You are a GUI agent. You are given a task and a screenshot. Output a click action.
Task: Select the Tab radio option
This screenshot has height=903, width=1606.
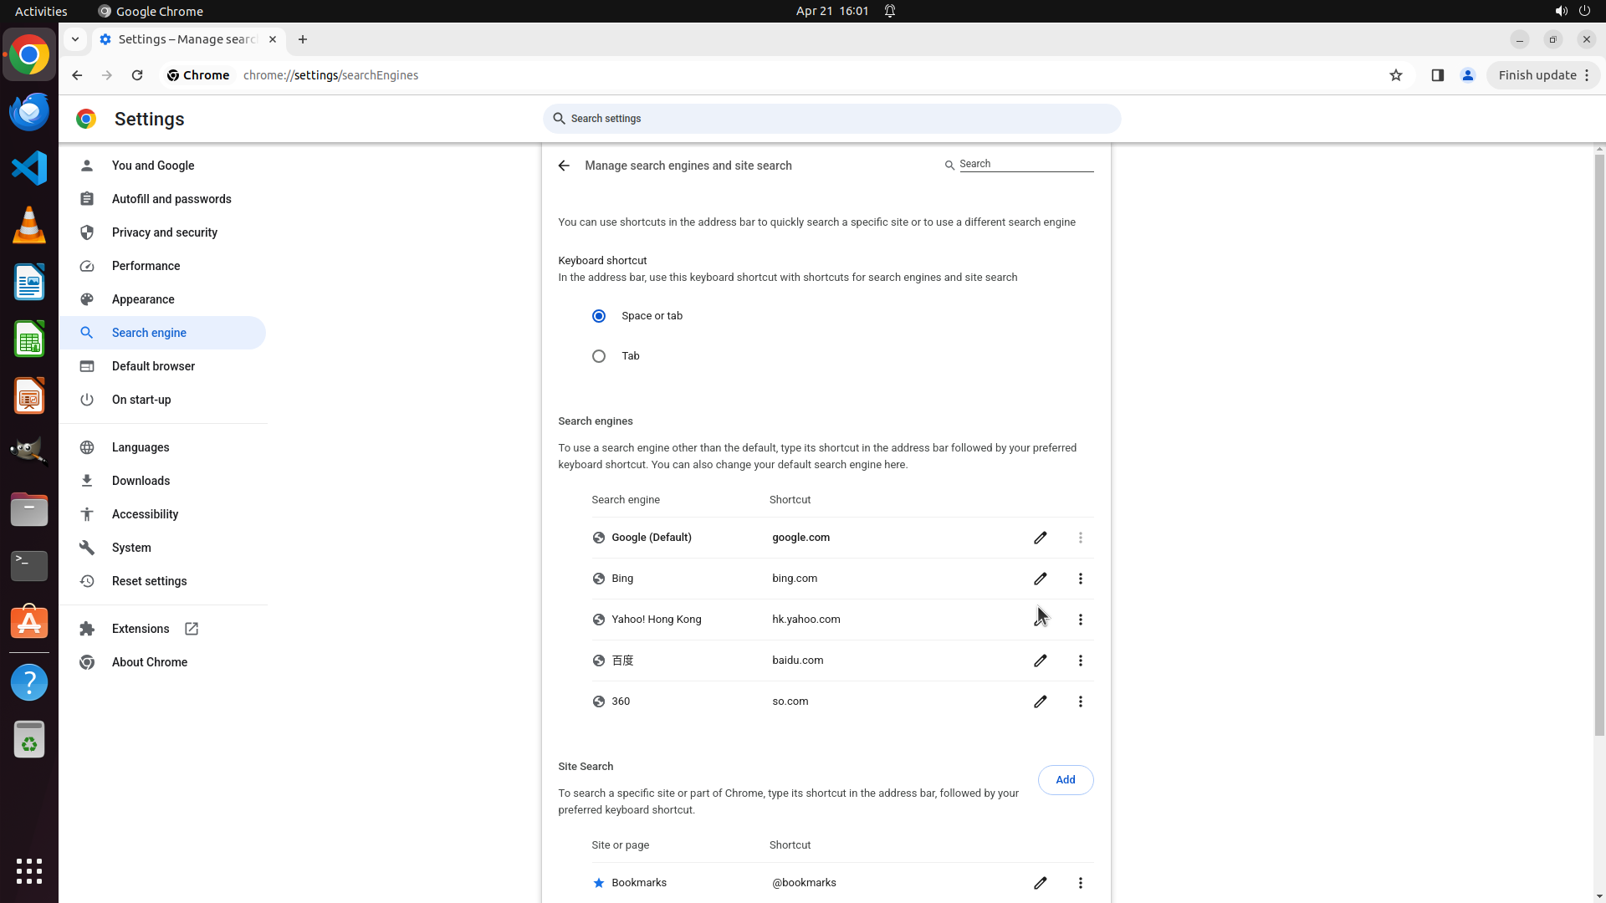[x=599, y=356]
